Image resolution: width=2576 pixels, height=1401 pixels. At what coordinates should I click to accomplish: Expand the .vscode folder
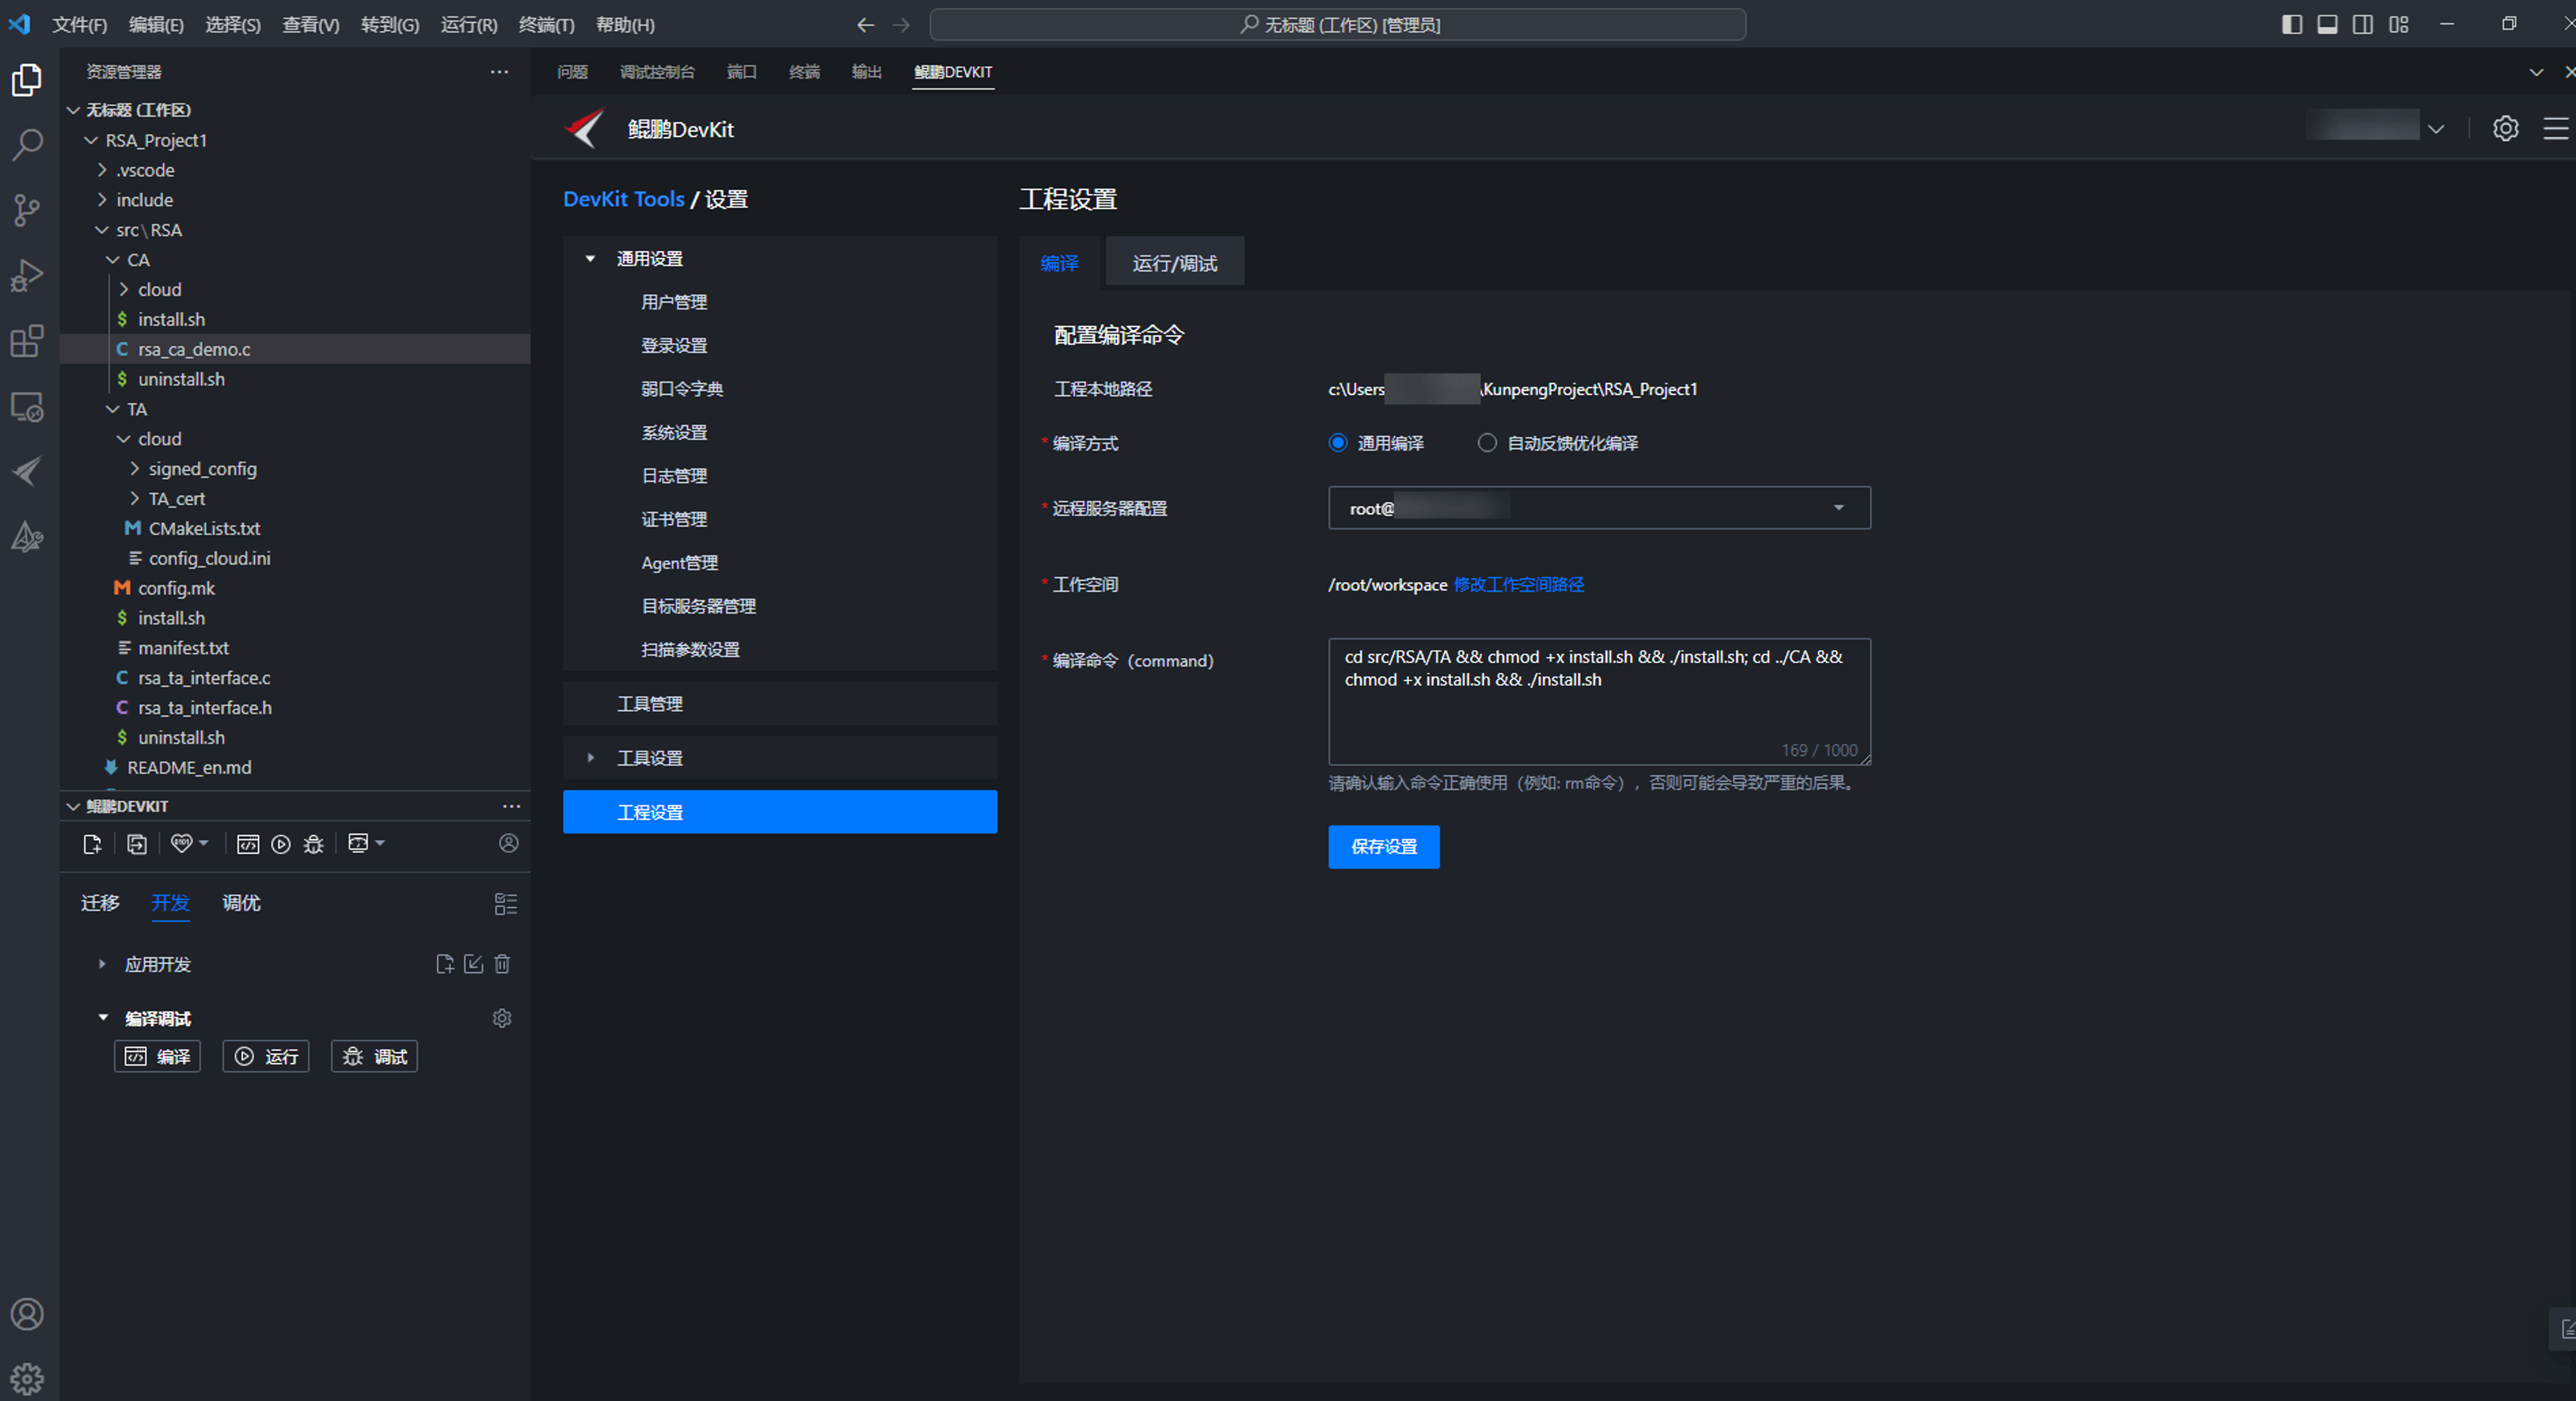[x=102, y=170]
